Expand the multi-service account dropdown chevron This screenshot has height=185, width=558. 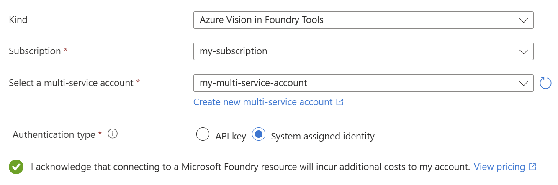[x=523, y=83]
